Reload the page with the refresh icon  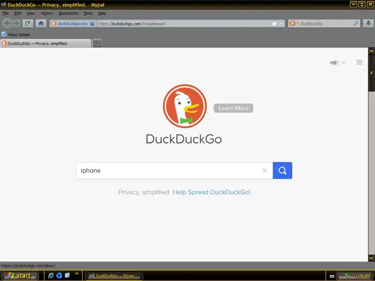pos(28,23)
